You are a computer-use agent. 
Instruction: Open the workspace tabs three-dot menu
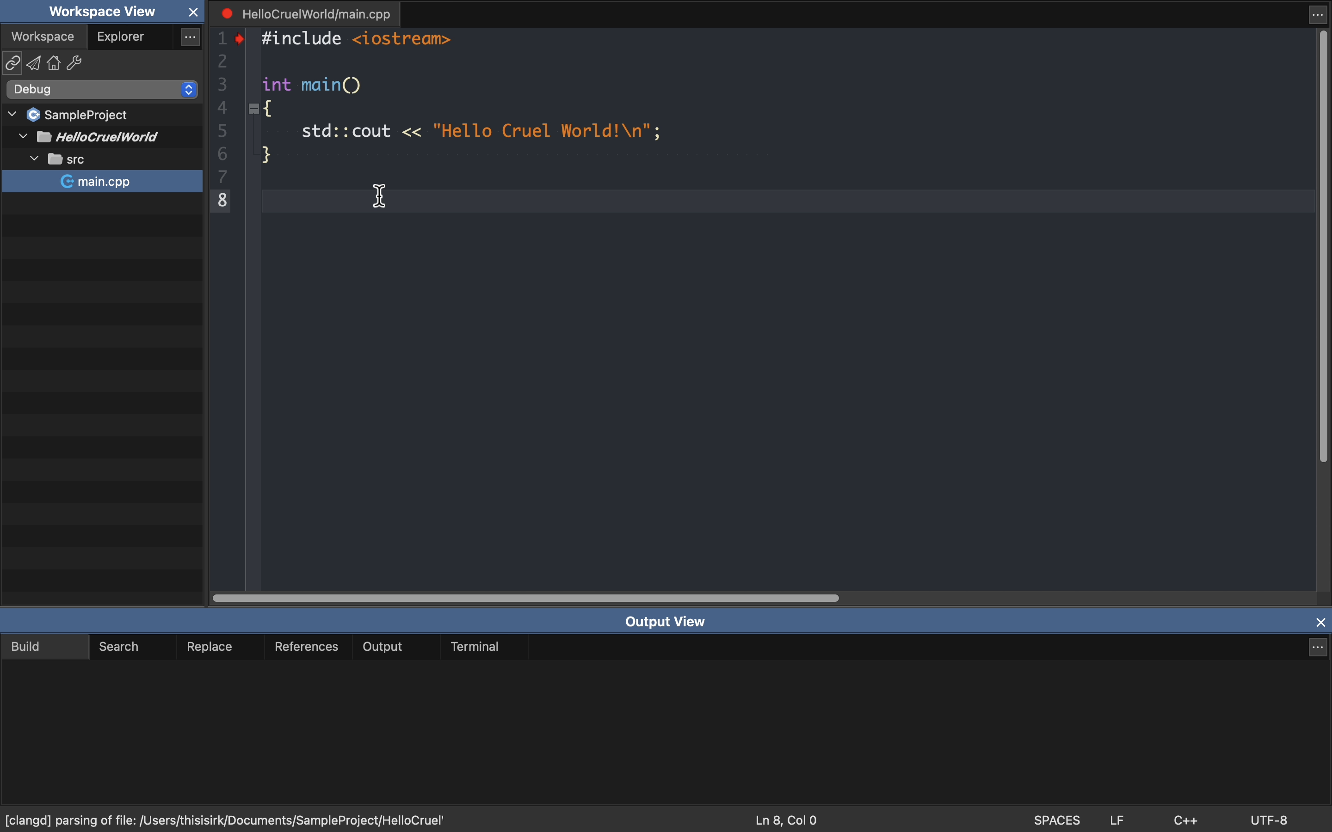click(191, 37)
